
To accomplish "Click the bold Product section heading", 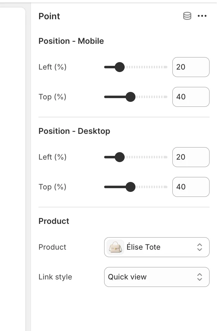I will [x=54, y=221].
